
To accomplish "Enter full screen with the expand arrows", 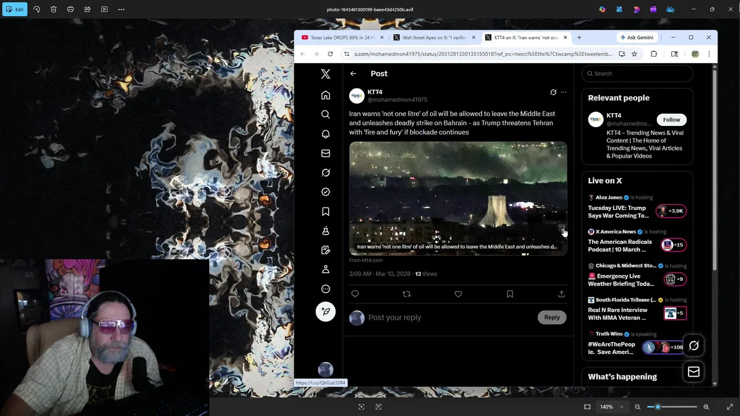I will pos(730,407).
